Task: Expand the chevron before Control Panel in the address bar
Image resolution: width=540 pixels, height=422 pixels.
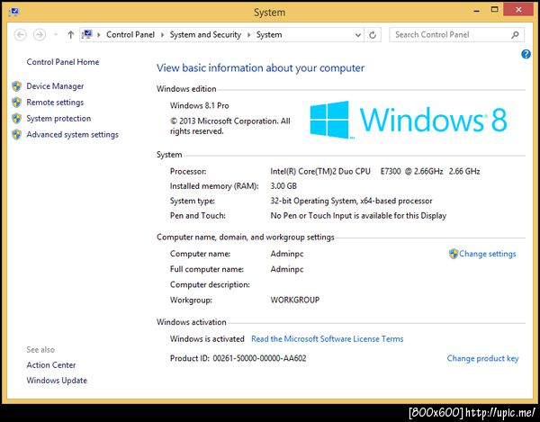Action: [98, 35]
